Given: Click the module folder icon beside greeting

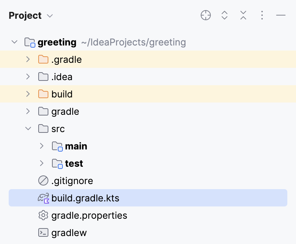Looking at the screenshot, I should [29, 42].
